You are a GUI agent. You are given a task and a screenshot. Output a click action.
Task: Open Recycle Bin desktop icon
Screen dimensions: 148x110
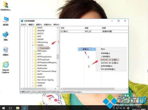coord(6,51)
